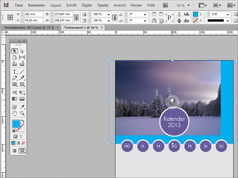Toggle constrain proportions for width and height
The height and width of the screenshot is (178, 238).
76,18
